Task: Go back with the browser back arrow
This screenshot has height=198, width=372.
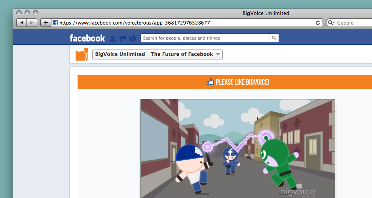Action: coord(22,23)
